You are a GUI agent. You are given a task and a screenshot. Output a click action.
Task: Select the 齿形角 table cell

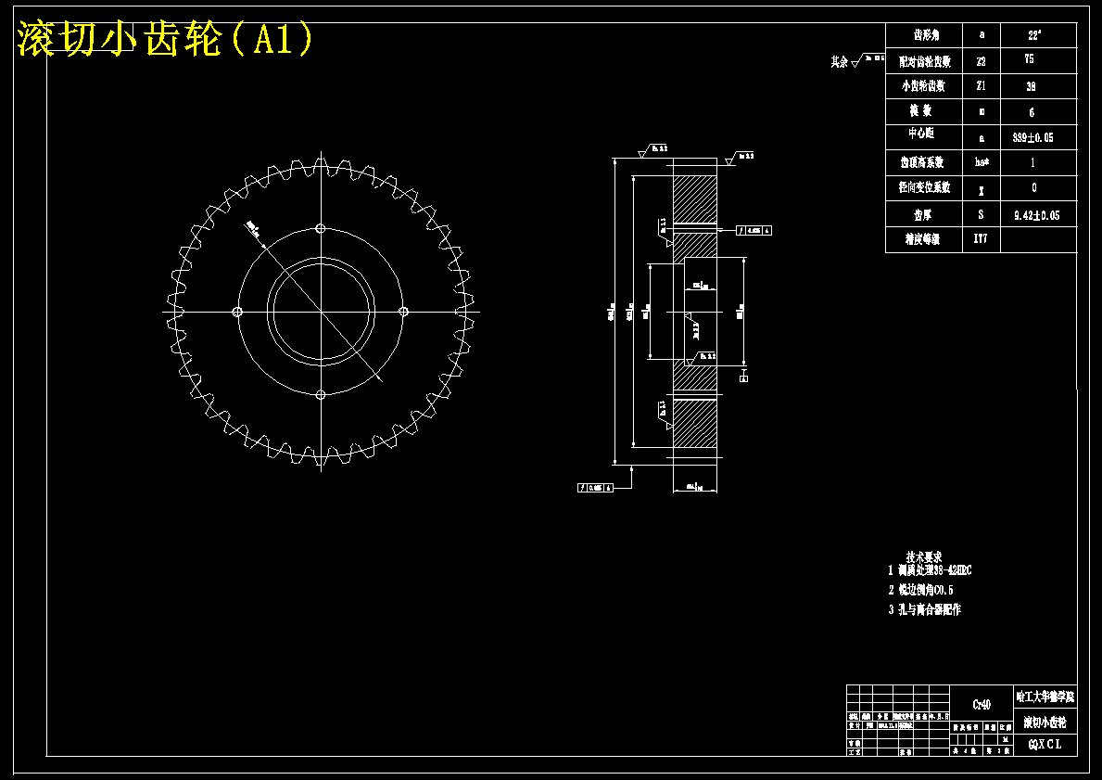tap(926, 35)
